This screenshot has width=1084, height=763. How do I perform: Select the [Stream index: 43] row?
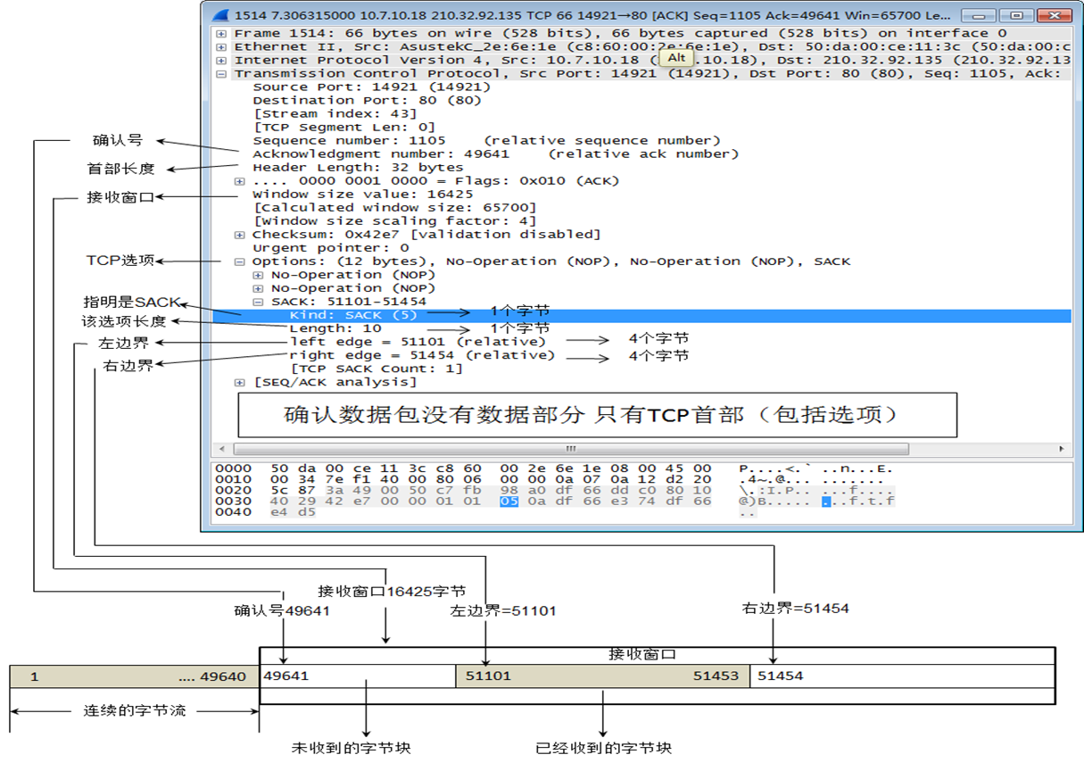click(335, 113)
